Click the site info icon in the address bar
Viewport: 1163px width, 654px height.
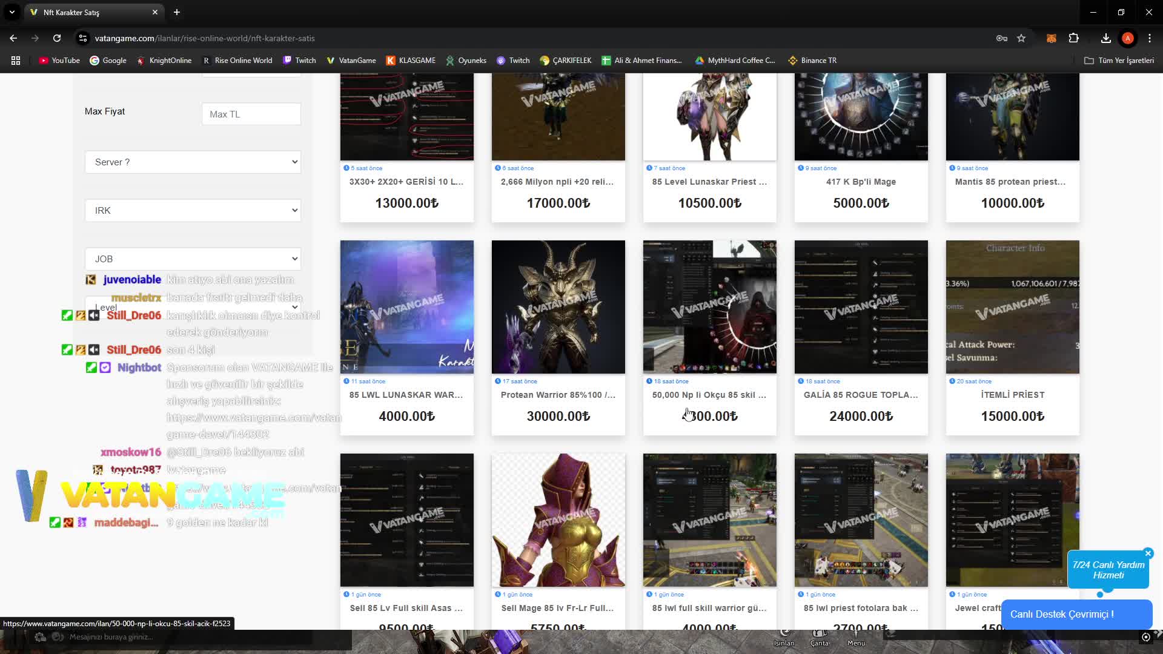point(83,38)
